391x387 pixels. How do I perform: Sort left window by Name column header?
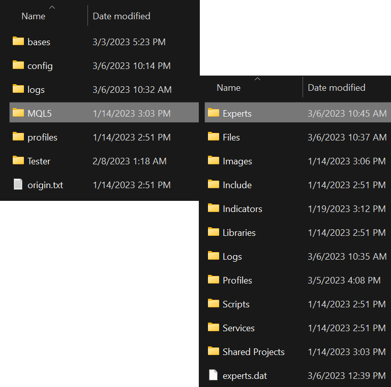(34, 16)
